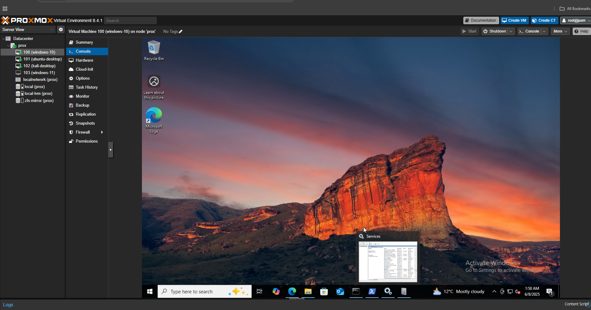591x310 pixels.
Task: Click the Windows Start button
Action: pyautogui.click(x=150, y=291)
